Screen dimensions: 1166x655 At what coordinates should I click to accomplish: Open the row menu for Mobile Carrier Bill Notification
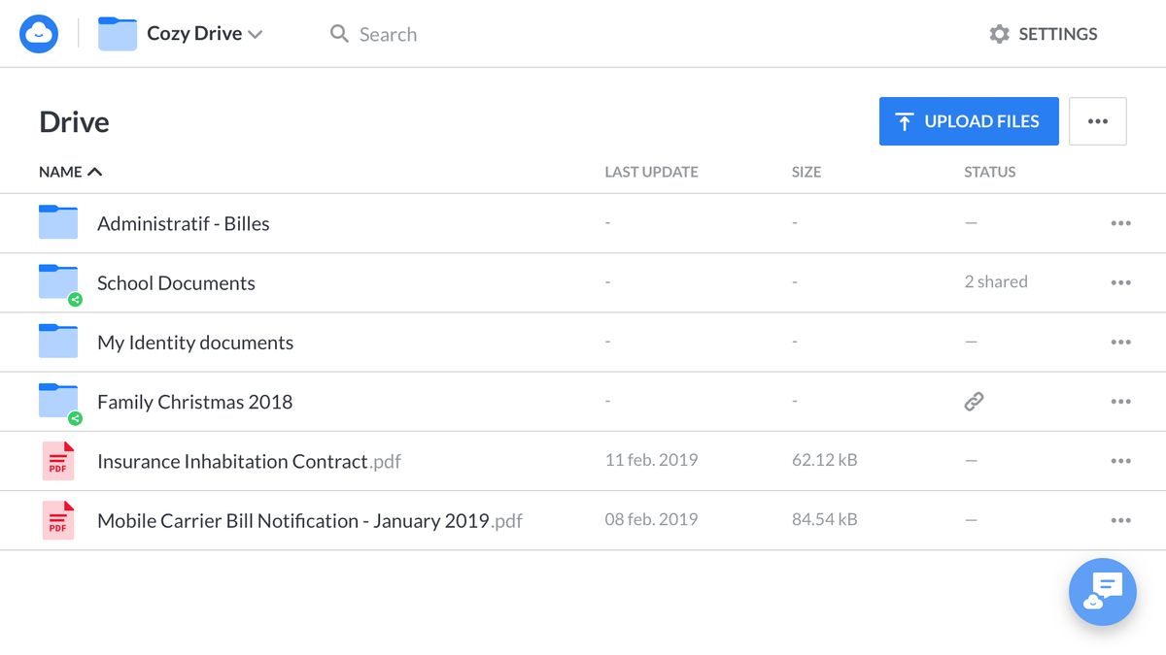pyautogui.click(x=1120, y=519)
